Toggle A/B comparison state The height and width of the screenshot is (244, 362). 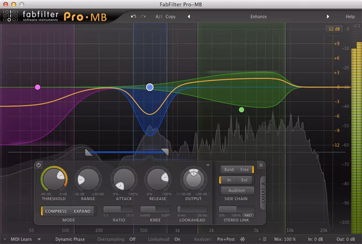[159, 17]
